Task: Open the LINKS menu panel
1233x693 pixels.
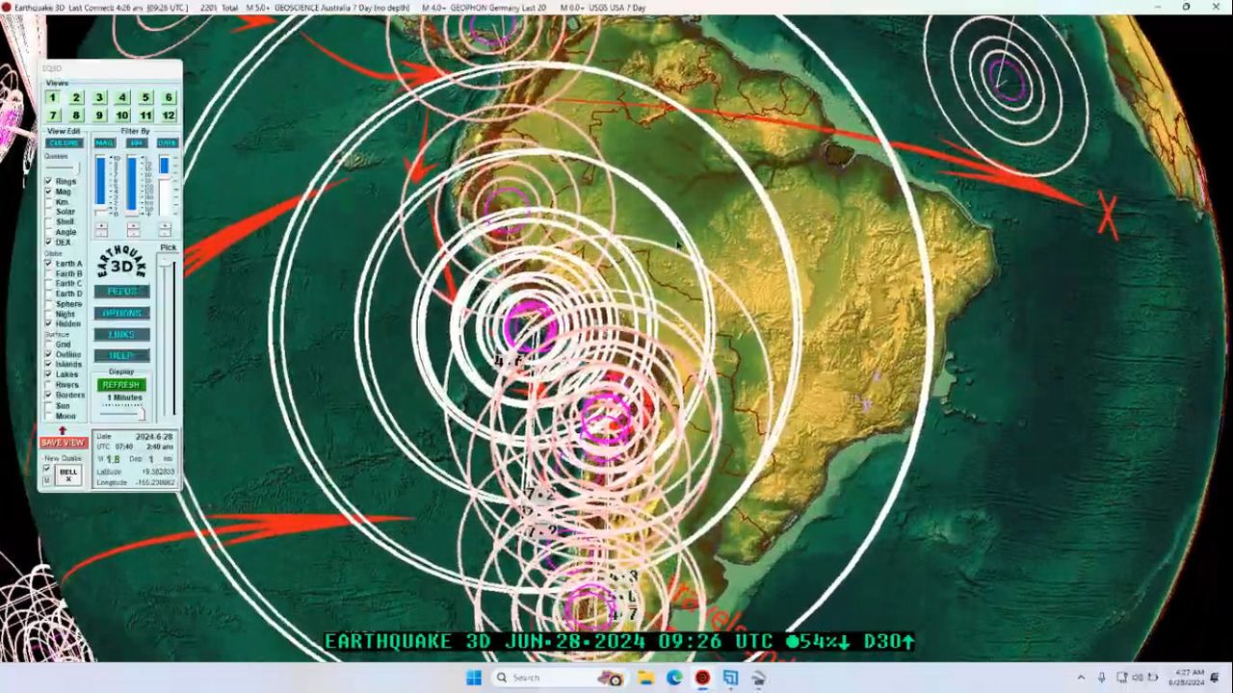Action: (x=121, y=334)
